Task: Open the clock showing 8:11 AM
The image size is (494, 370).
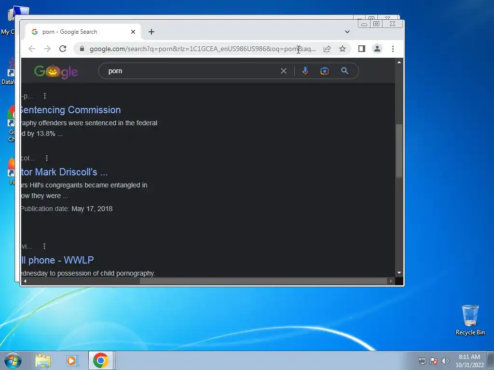Action: [x=469, y=361]
